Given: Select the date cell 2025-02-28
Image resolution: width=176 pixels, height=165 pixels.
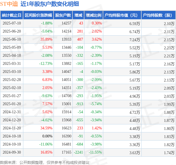Looking at the screenshot, I should click(x=12, y=80).
